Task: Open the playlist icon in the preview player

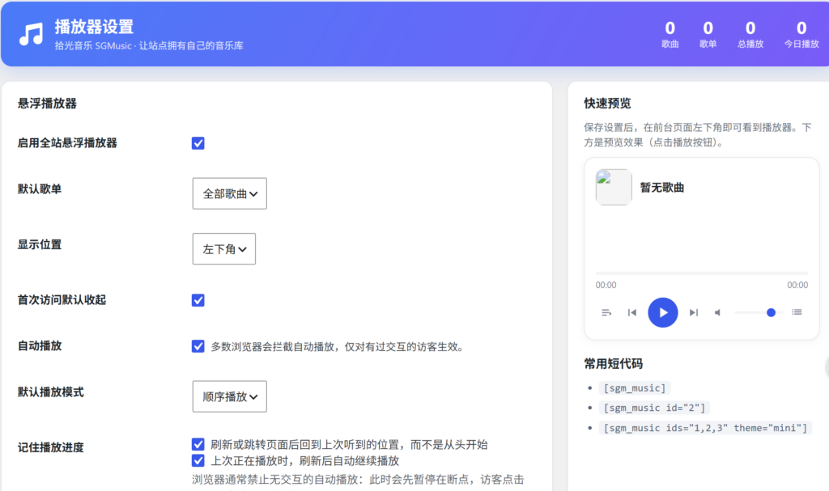Action: click(x=797, y=312)
